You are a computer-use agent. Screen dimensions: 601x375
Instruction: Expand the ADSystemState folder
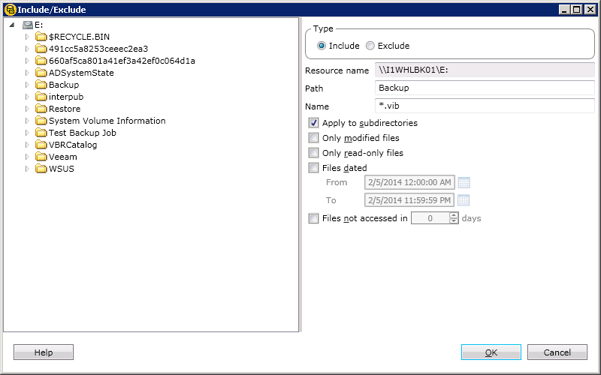pyautogui.click(x=27, y=73)
